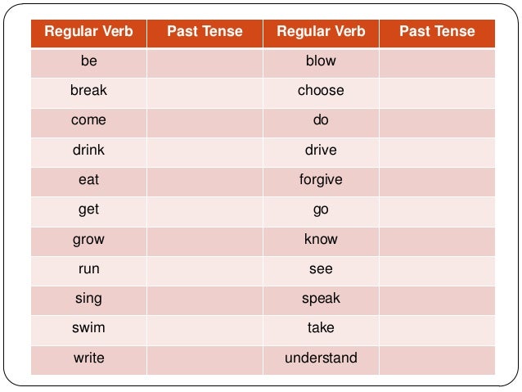Select the verb 'grow'
The width and height of the screenshot is (522, 392).
pyautogui.click(x=88, y=240)
